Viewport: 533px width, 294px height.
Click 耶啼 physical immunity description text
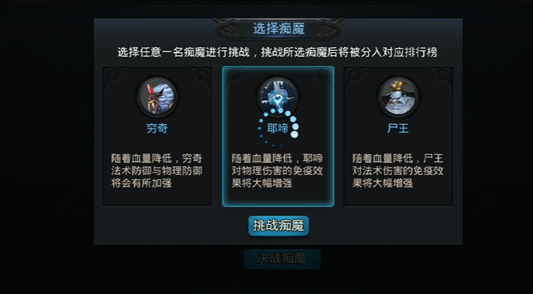pos(278,171)
